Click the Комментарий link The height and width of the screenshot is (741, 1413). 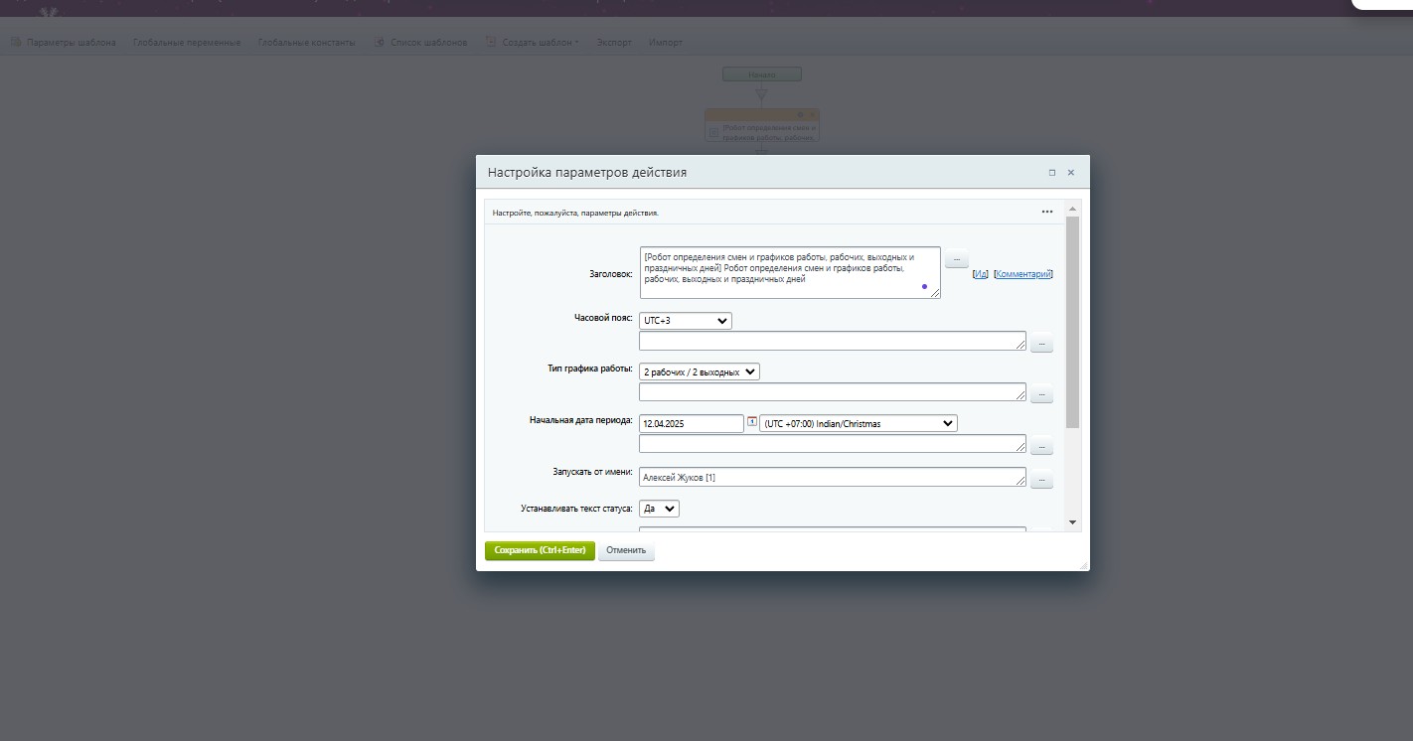click(x=1023, y=274)
